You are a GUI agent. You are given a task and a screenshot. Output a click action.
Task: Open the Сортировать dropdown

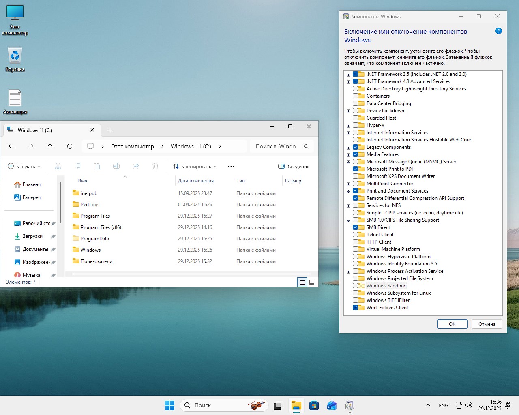click(x=195, y=167)
